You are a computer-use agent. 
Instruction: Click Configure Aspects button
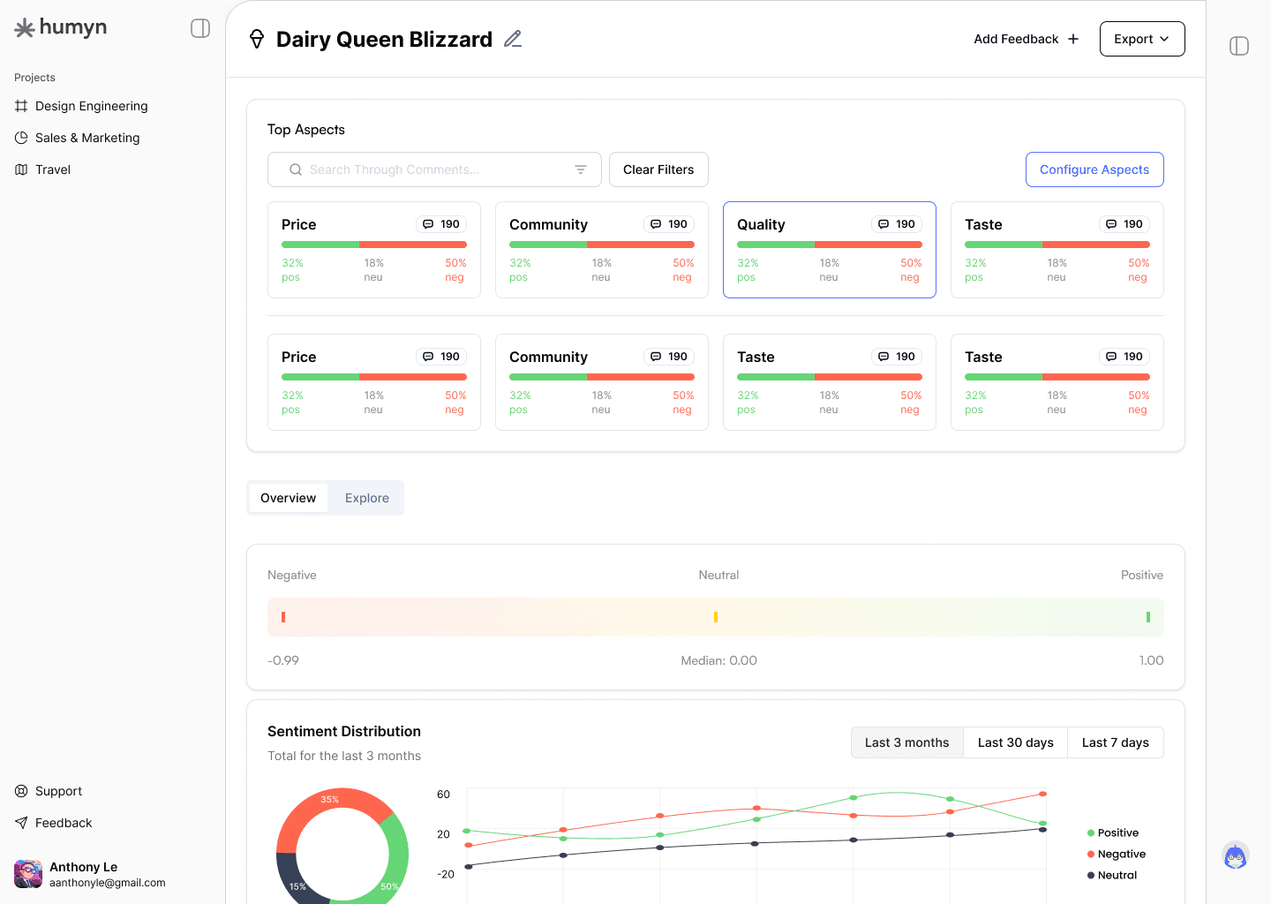pos(1094,169)
